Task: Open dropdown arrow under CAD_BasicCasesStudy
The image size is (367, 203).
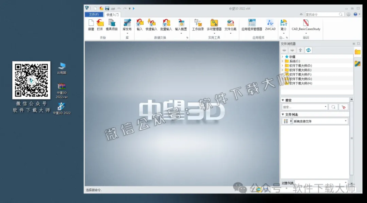Action: [x=306, y=33]
